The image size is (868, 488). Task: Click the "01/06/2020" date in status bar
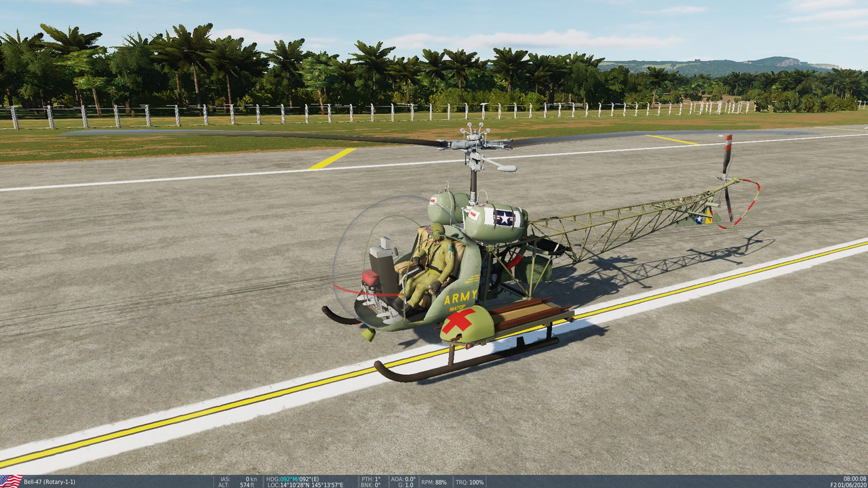tap(853, 485)
